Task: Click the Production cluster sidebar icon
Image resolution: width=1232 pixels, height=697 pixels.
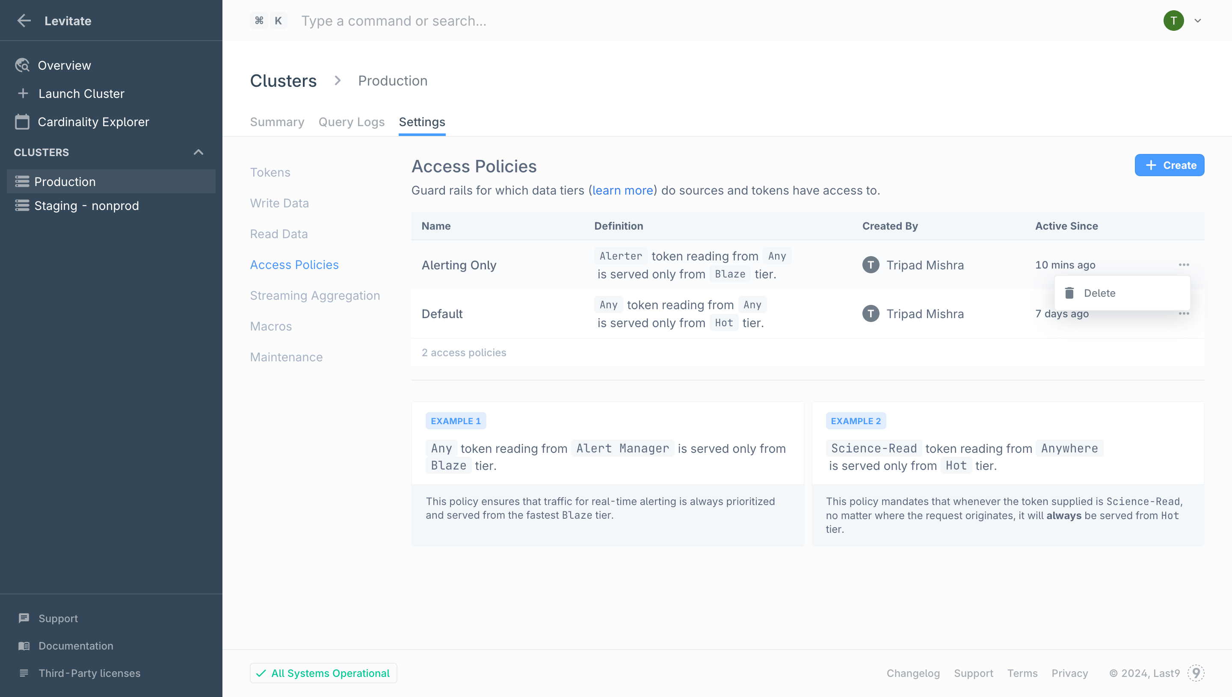Action: point(21,181)
